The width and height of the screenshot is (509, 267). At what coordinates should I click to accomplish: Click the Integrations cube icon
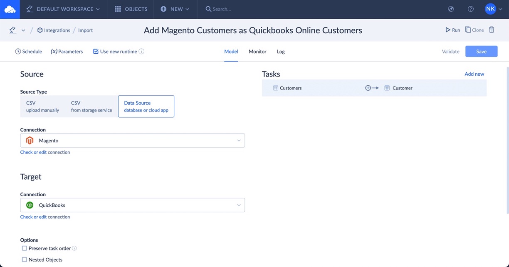tap(40, 30)
